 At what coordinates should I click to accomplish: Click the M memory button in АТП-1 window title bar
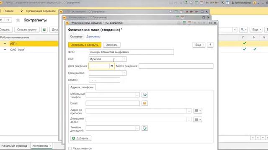pyautogui.click(x=187, y=12)
